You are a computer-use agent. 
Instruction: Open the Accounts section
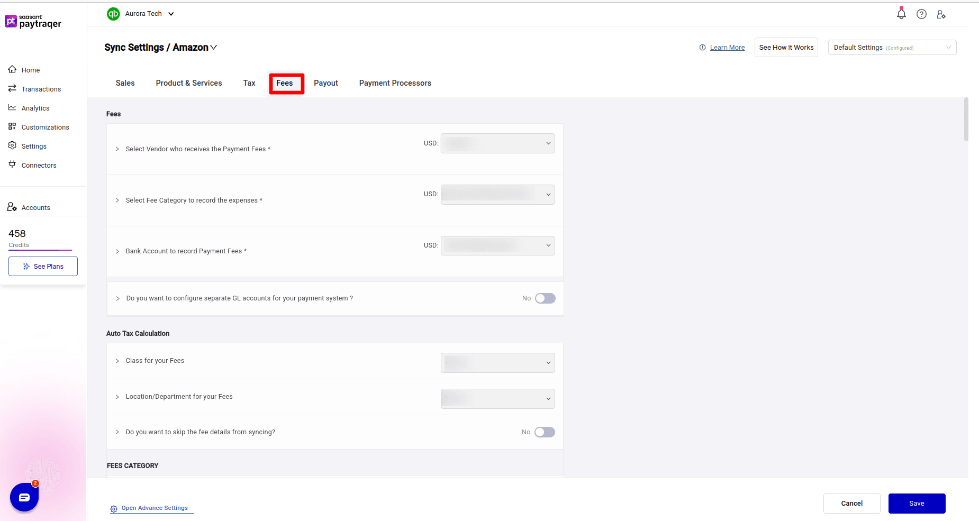(13, 207)
